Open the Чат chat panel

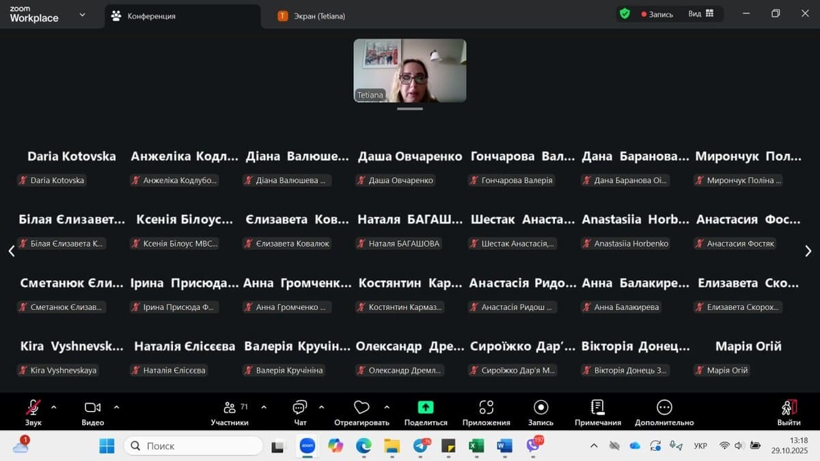pos(300,408)
